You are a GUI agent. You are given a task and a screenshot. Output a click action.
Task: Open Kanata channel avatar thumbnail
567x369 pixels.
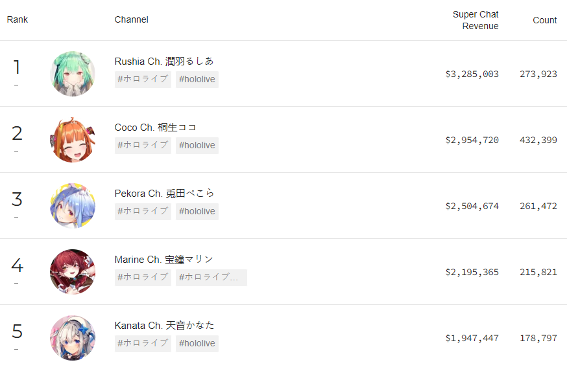tap(73, 338)
